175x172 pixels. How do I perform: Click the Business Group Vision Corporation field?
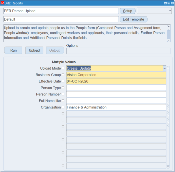tap(116, 75)
